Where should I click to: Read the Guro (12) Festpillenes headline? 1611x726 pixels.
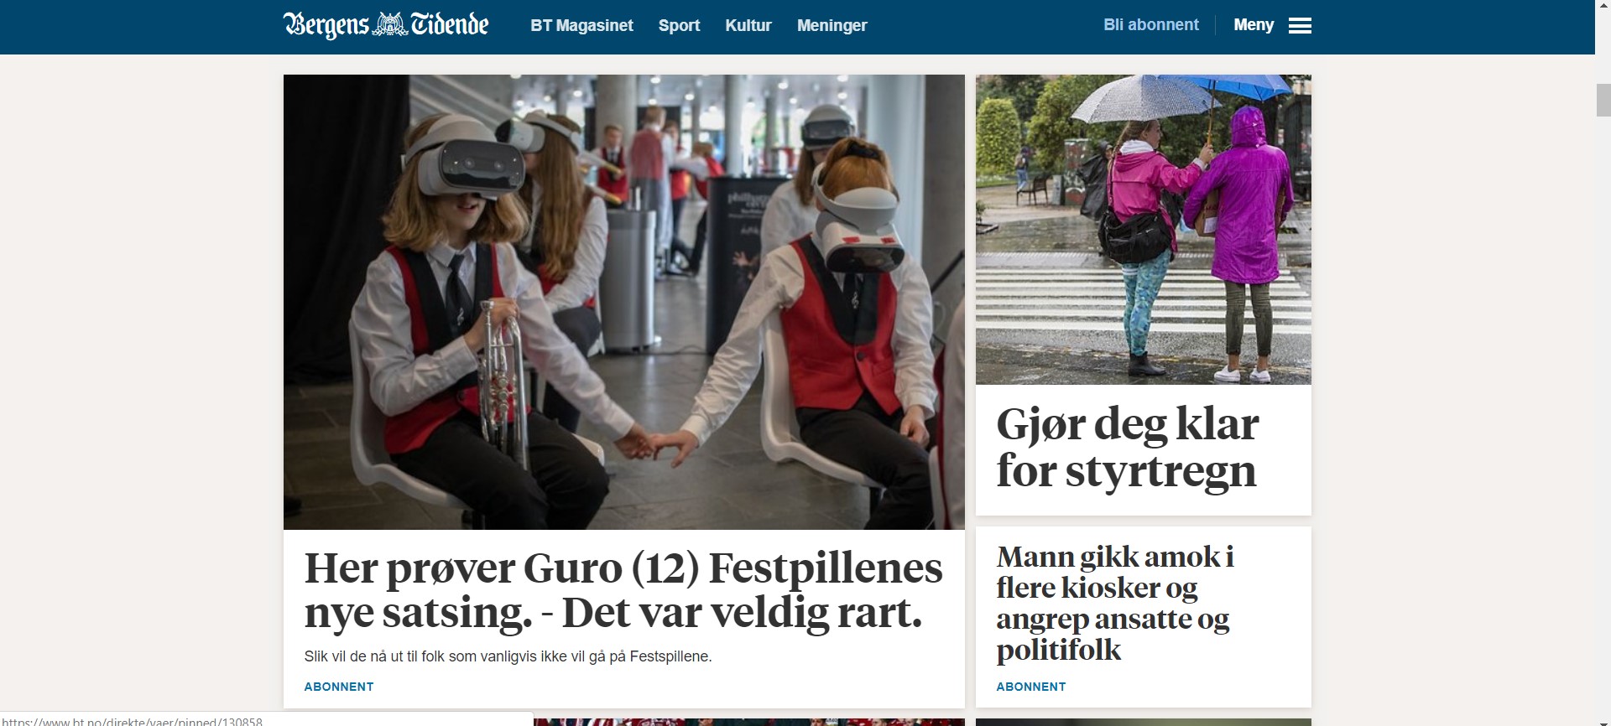tap(623, 590)
